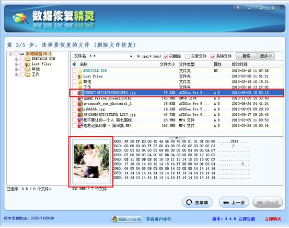Toggle the 系统文件 filter checkbox
The width and height of the screenshot is (289, 228).
click(x=213, y=56)
